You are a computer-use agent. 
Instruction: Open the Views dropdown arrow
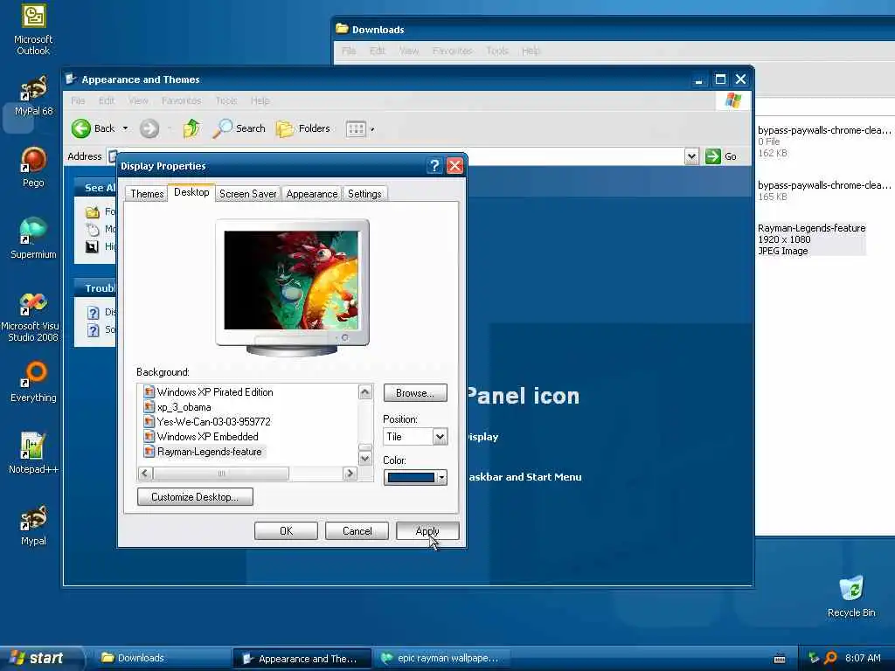click(372, 129)
